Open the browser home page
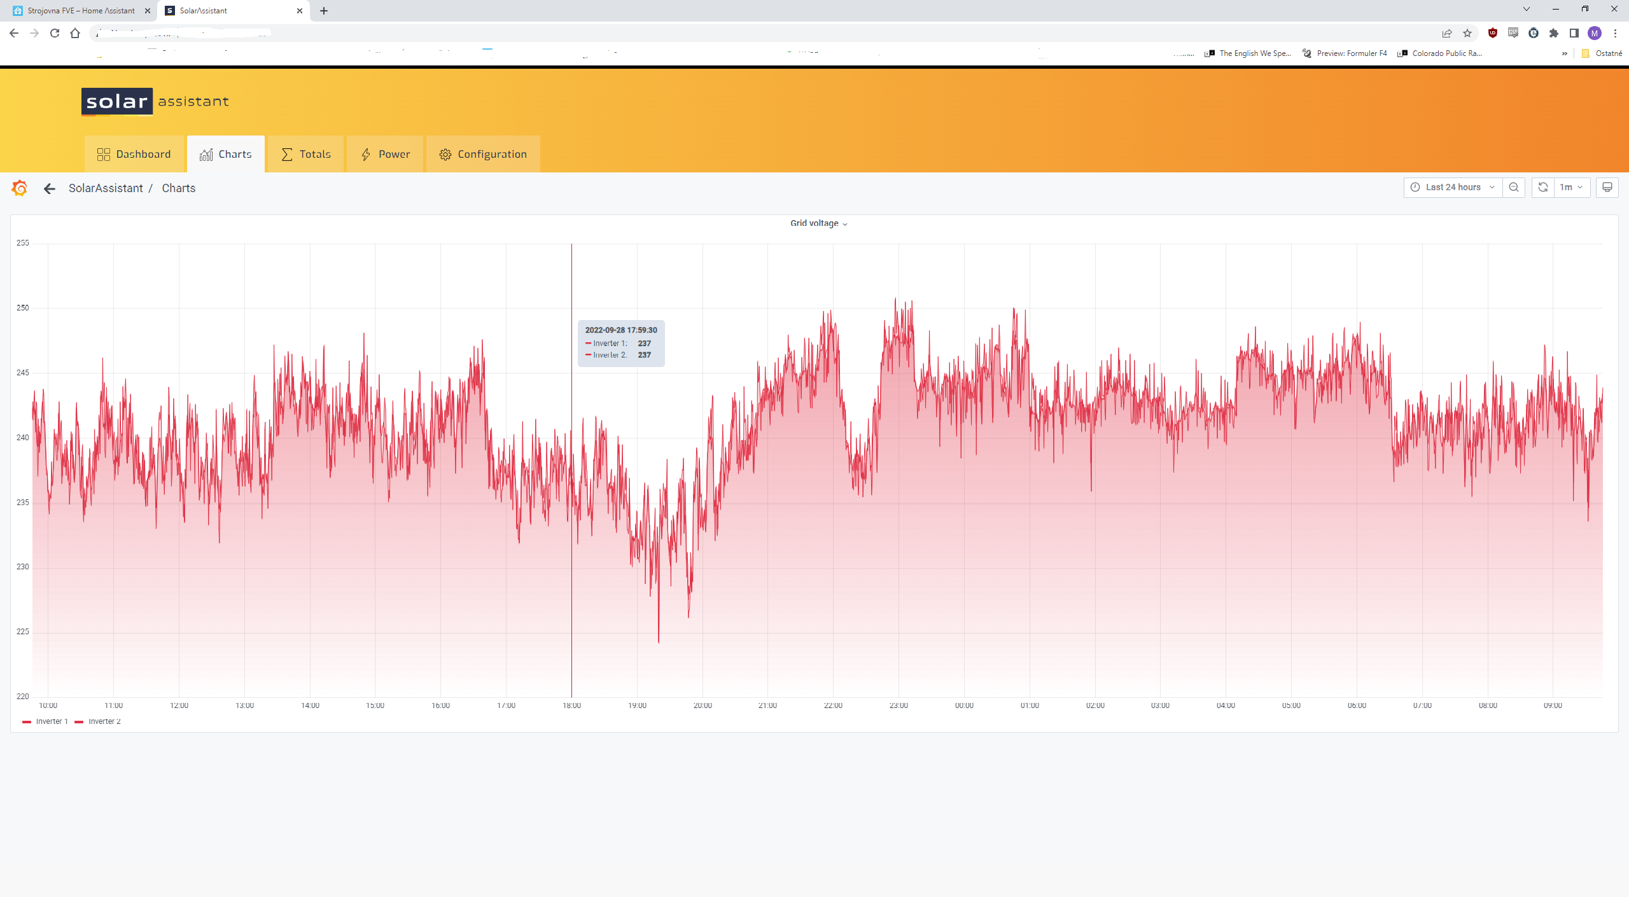1629x897 pixels. pyautogui.click(x=75, y=33)
